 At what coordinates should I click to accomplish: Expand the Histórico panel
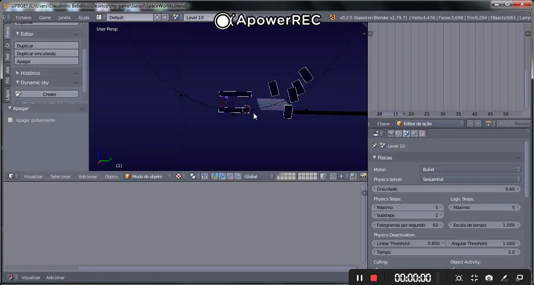point(18,73)
